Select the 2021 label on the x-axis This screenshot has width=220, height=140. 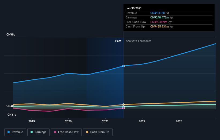[105, 121]
